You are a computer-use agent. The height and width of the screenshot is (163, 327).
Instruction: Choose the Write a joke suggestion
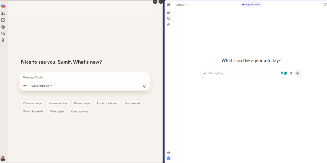pyautogui.click(x=57, y=112)
